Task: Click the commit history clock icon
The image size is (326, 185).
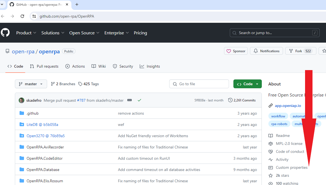Action: pyautogui.click(x=230, y=100)
